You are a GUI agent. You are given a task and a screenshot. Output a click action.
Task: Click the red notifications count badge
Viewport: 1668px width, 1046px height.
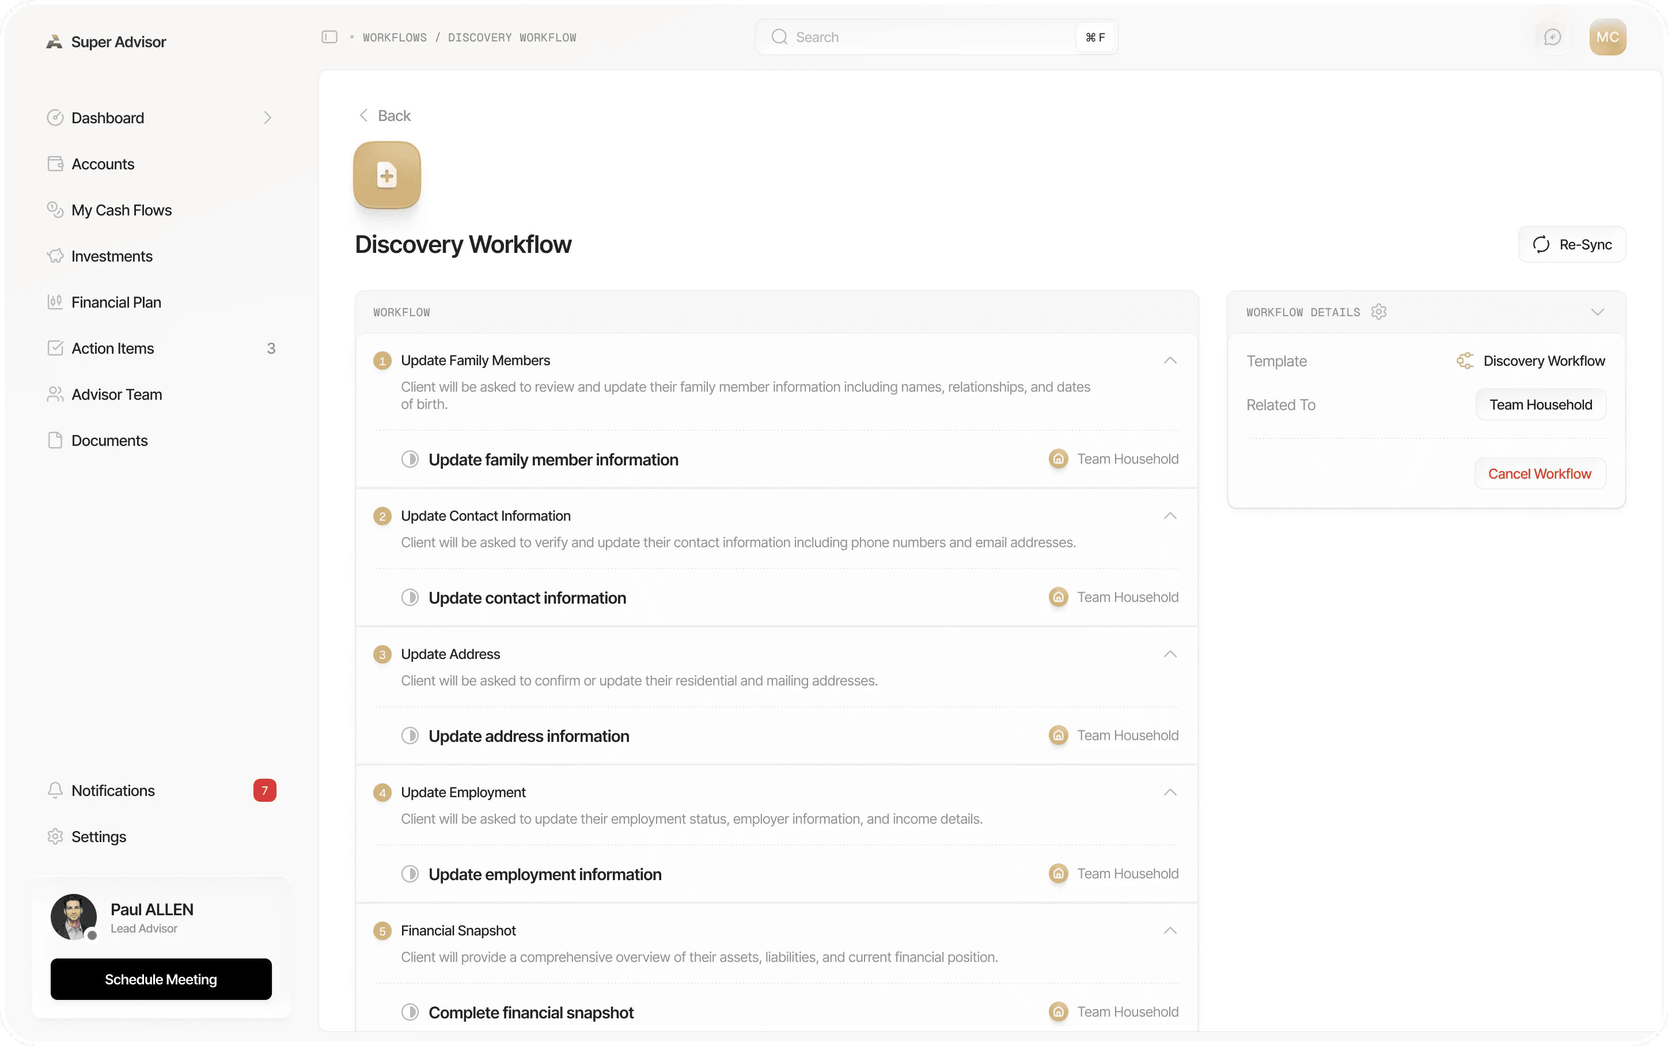(265, 790)
